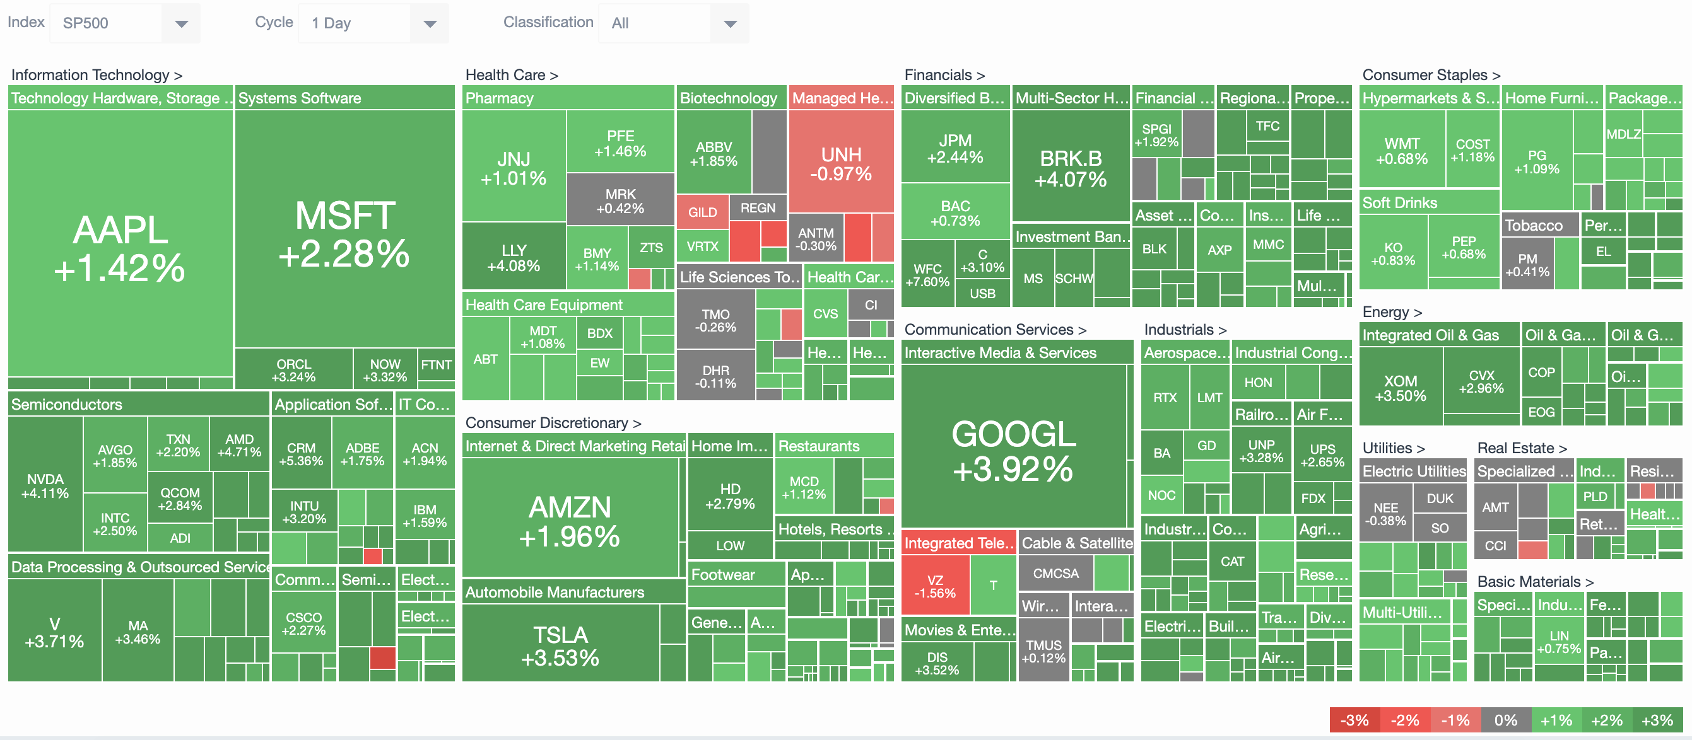Expand the Communication Services sector

coord(995,329)
